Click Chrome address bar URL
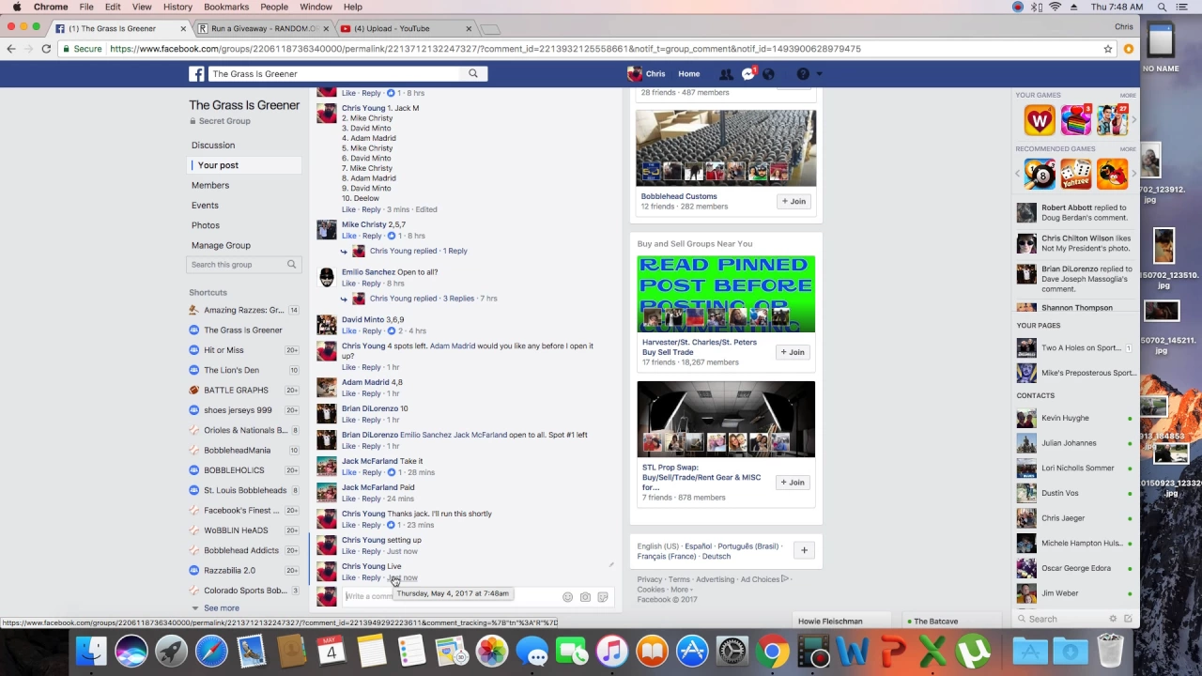The height and width of the screenshot is (676, 1202). (x=485, y=49)
